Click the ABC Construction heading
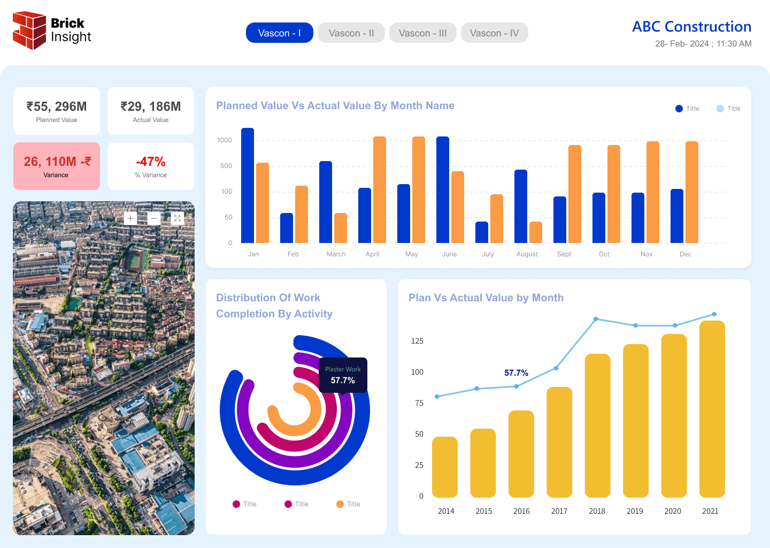This screenshot has width=770, height=548. pos(692,26)
